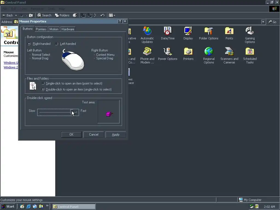Screen dimensions: 280x210
Task: Click the Apply button
Action: [116, 135]
